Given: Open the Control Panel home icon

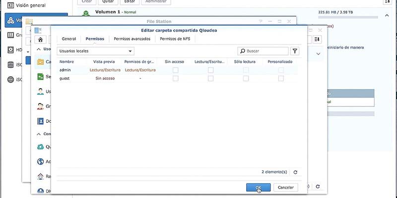Looking at the screenshot, I should 41,40.
